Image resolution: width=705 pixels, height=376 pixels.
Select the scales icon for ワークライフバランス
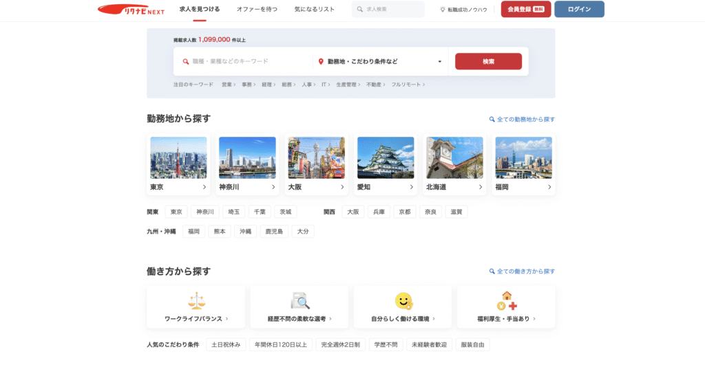tap(196, 300)
